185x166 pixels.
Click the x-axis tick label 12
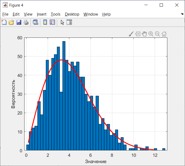click(155, 155)
